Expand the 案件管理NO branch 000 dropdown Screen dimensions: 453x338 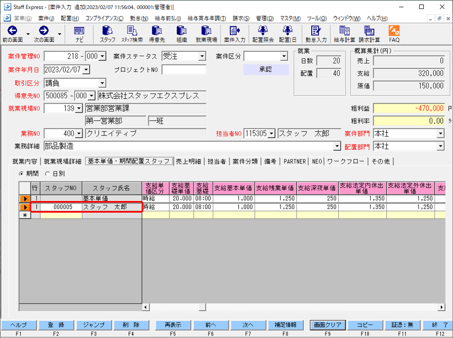tap(103, 56)
